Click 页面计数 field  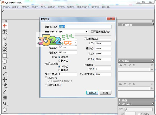pyautogui.click(x=68, y=74)
